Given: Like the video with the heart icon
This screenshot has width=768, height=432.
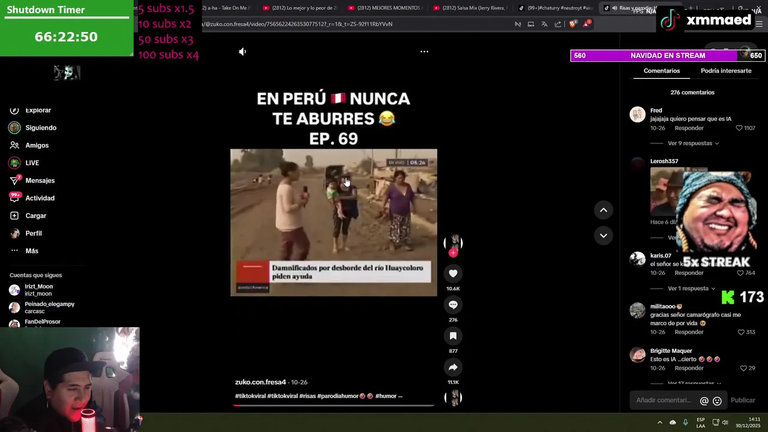Looking at the screenshot, I should point(453,274).
